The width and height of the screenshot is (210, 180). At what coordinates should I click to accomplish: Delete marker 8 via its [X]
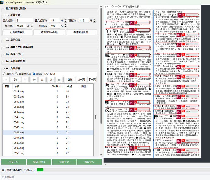click(x=132, y=148)
